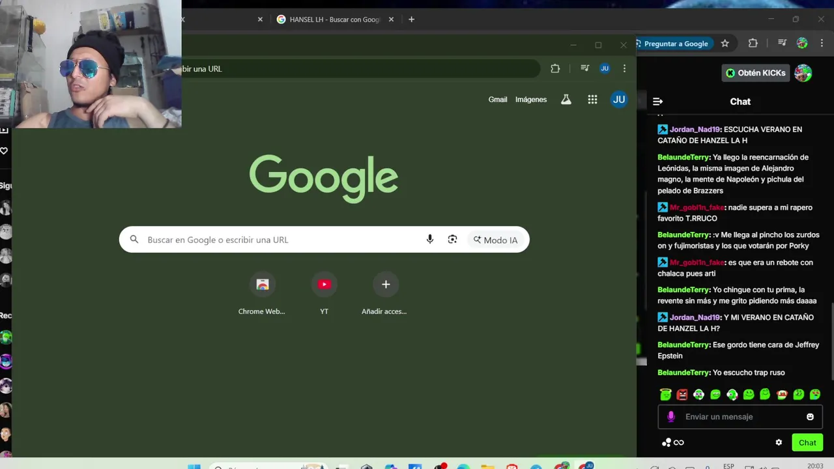This screenshot has height=469, width=834.
Task: Open the small JU Chrome profile button
Action: (x=605, y=68)
